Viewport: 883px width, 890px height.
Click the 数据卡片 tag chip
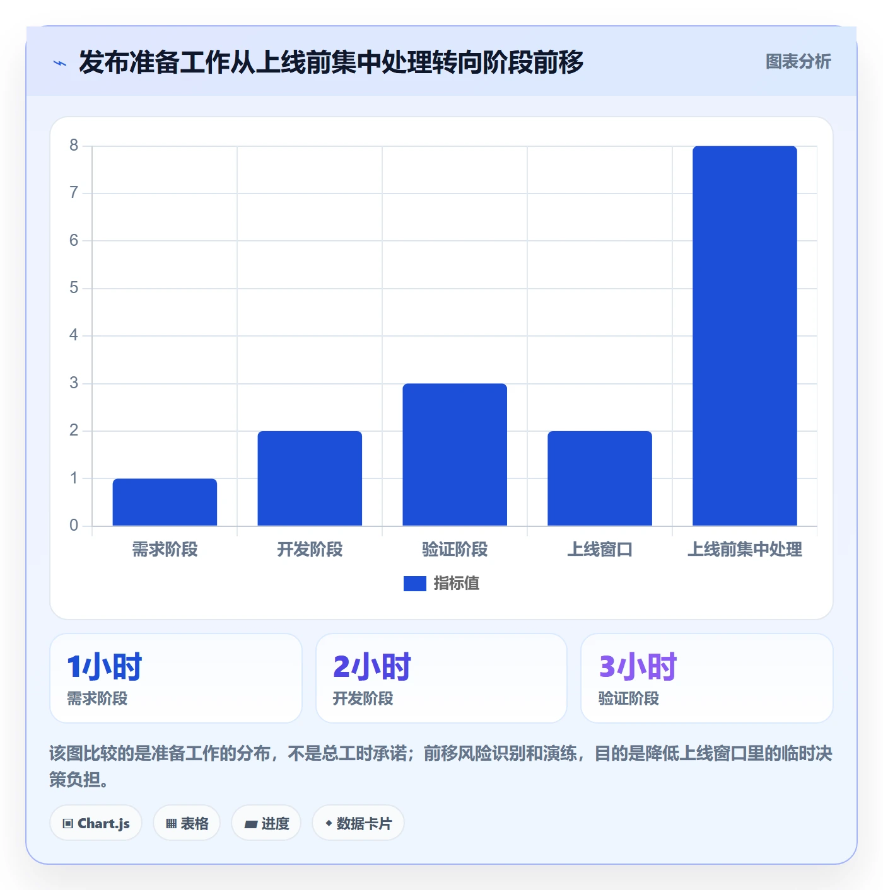(x=358, y=823)
